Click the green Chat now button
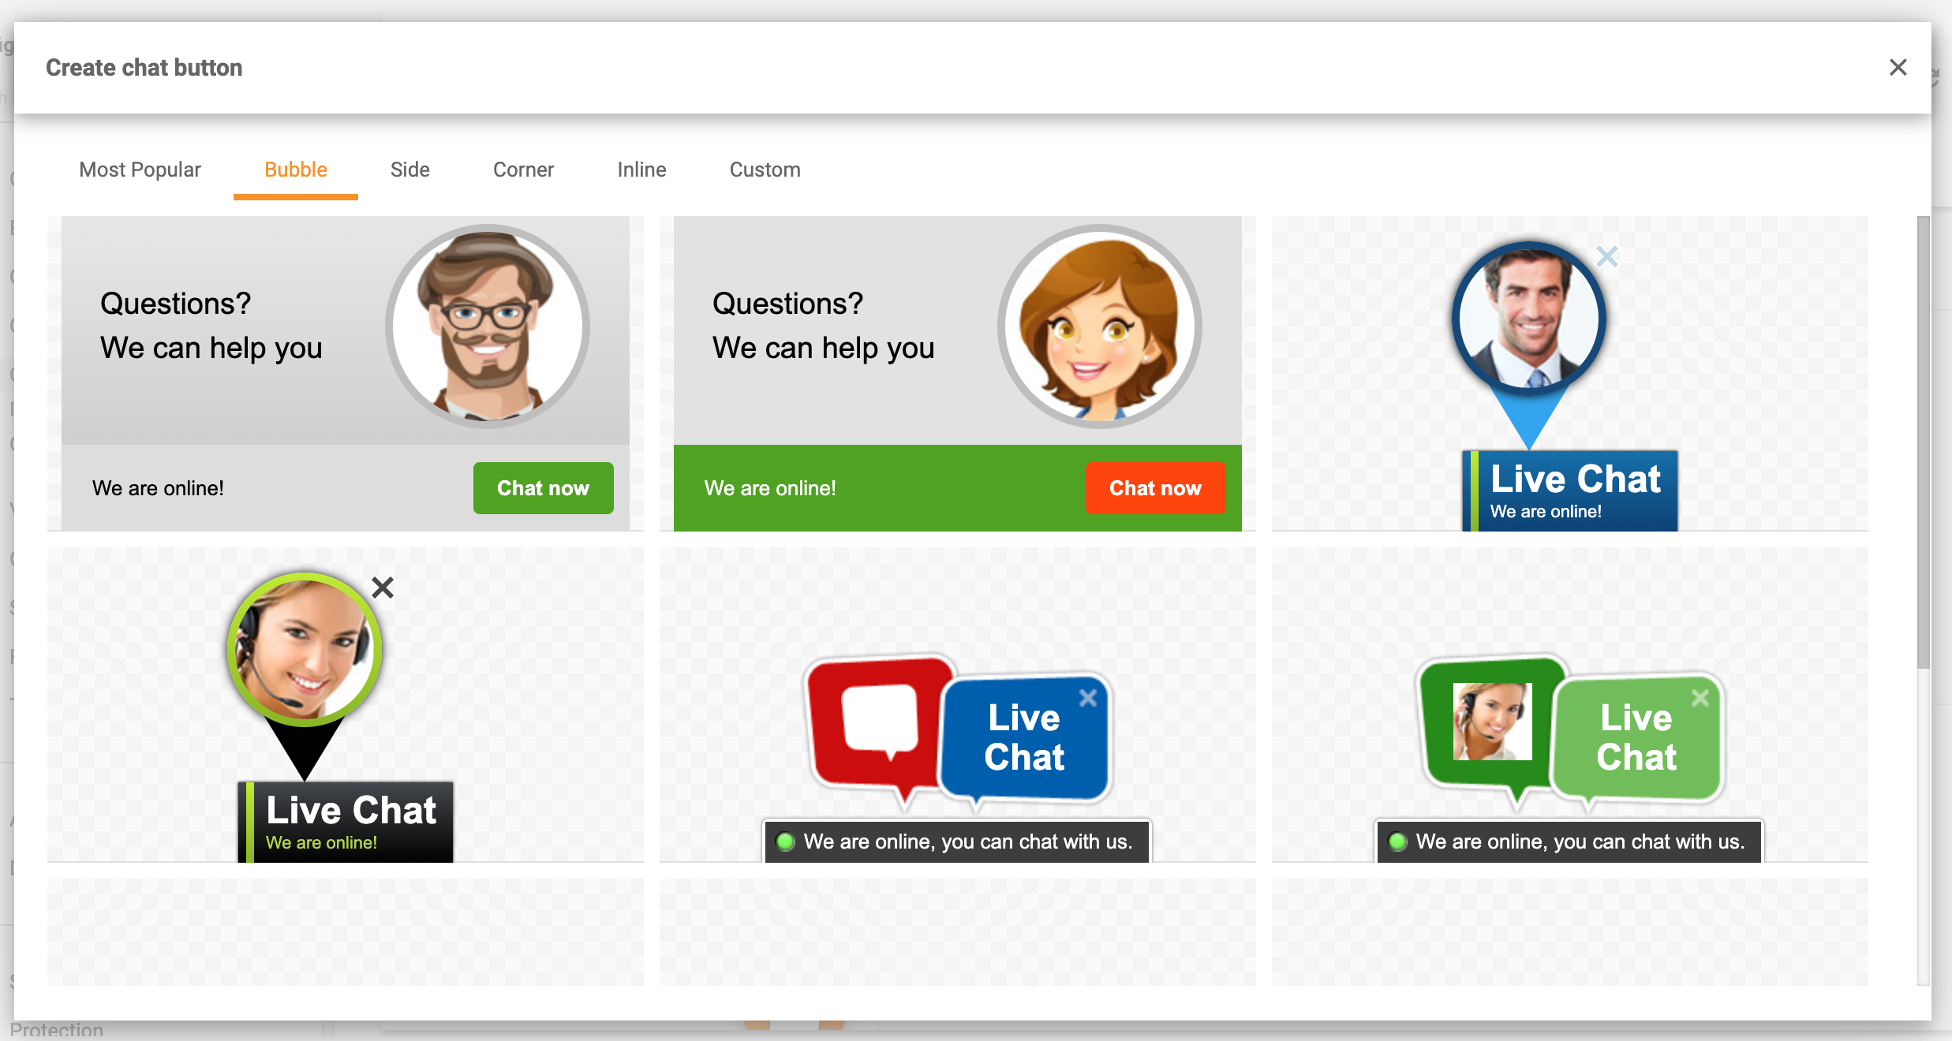The image size is (1952, 1041). (543, 488)
